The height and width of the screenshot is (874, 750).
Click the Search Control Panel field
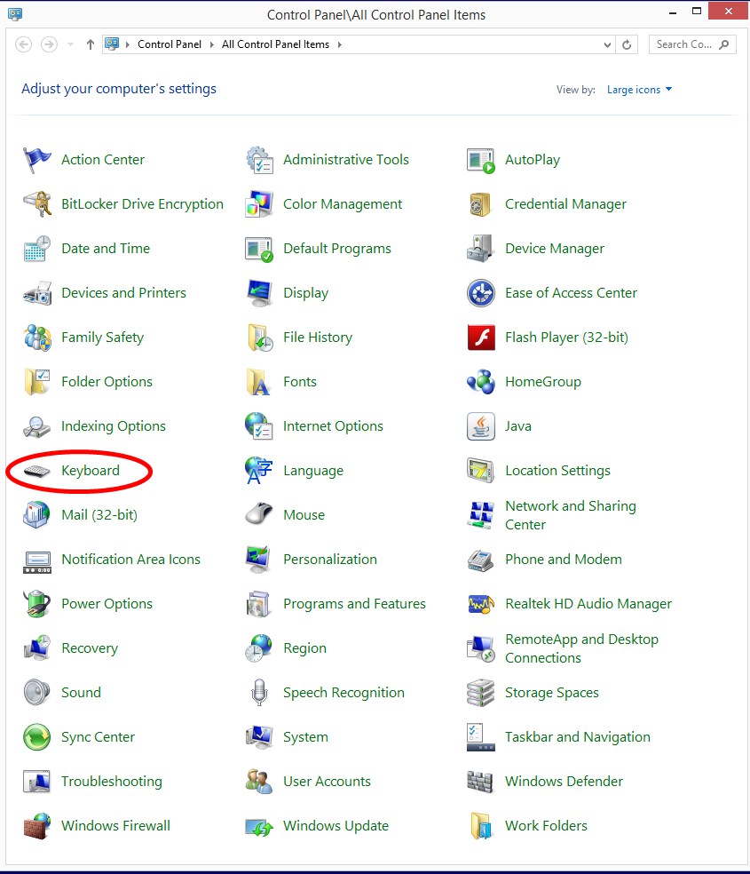tap(692, 44)
